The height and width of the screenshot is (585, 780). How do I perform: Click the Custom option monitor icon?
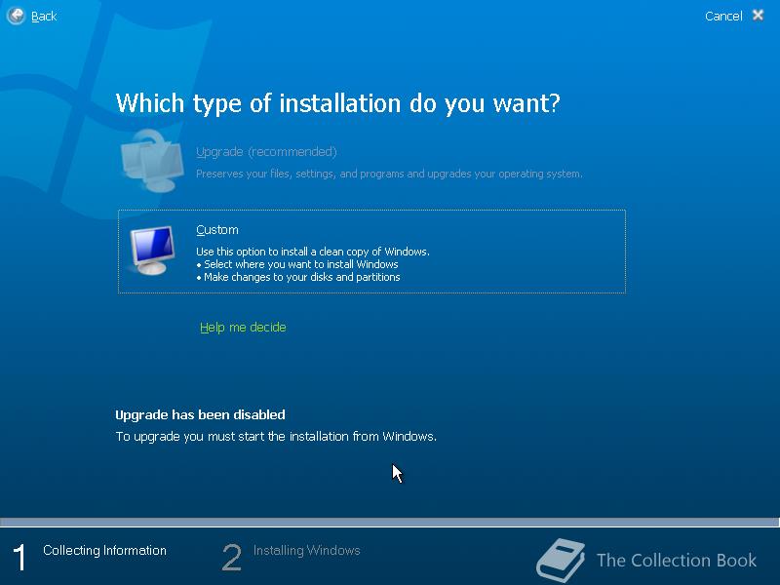click(x=152, y=251)
